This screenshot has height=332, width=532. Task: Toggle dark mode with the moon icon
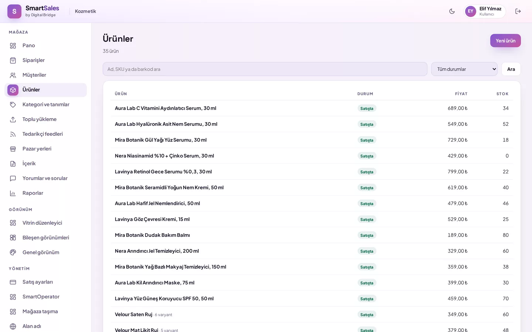[452, 11]
